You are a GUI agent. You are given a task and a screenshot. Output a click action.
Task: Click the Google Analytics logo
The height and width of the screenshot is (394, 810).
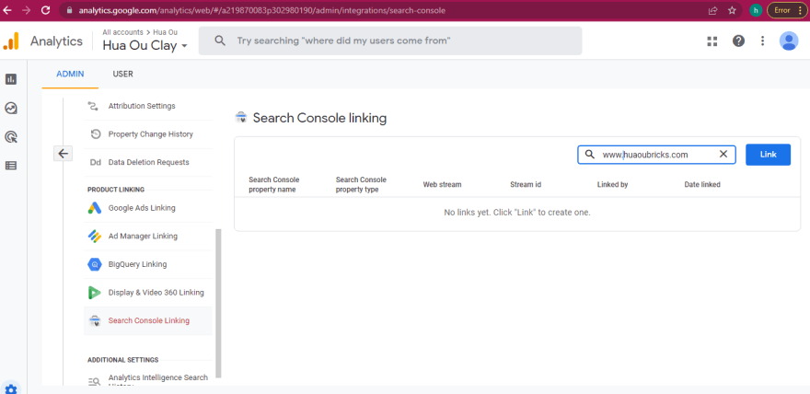coord(11,41)
